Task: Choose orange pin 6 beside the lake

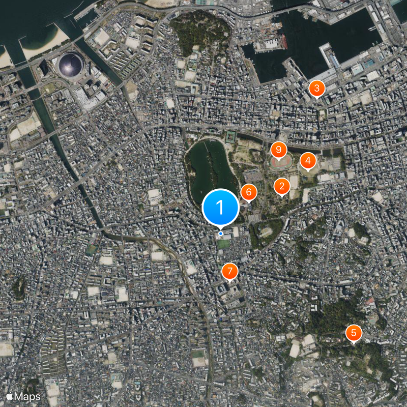Action: pyautogui.click(x=249, y=192)
